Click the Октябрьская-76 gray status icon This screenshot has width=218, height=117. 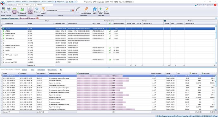point(3,48)
